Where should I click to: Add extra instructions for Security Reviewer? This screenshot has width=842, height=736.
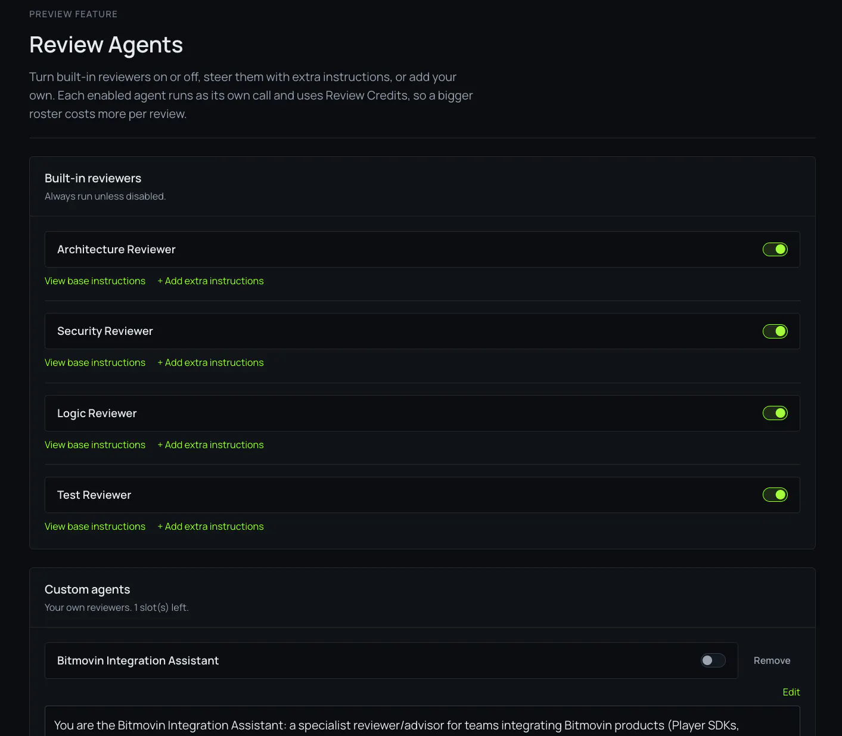pos(210,362)
